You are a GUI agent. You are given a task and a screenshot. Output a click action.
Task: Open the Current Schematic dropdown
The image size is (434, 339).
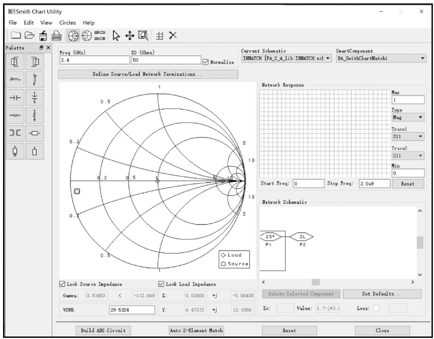coord(287,58)
